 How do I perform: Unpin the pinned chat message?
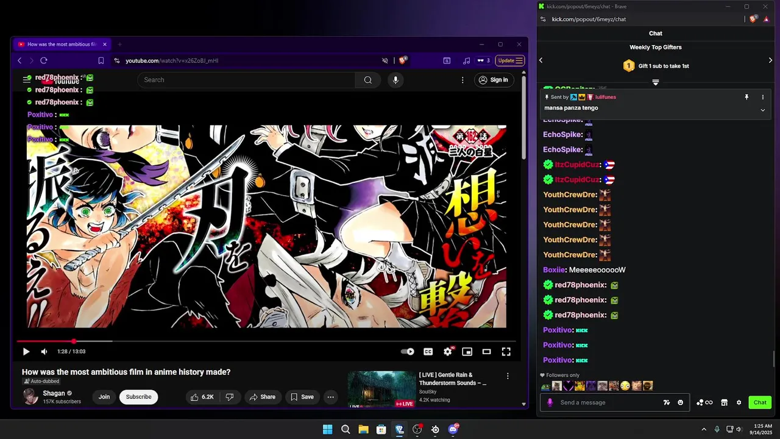click(746, 97)
